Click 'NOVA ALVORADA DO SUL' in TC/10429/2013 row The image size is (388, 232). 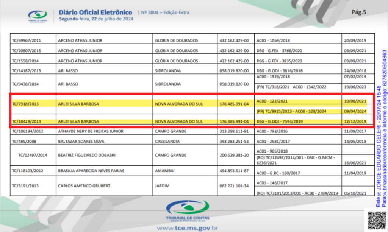point(179,121)
